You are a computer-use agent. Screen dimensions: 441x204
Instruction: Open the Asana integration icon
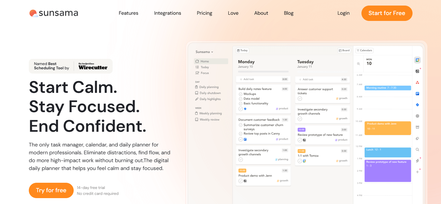[x=417, y=82]
